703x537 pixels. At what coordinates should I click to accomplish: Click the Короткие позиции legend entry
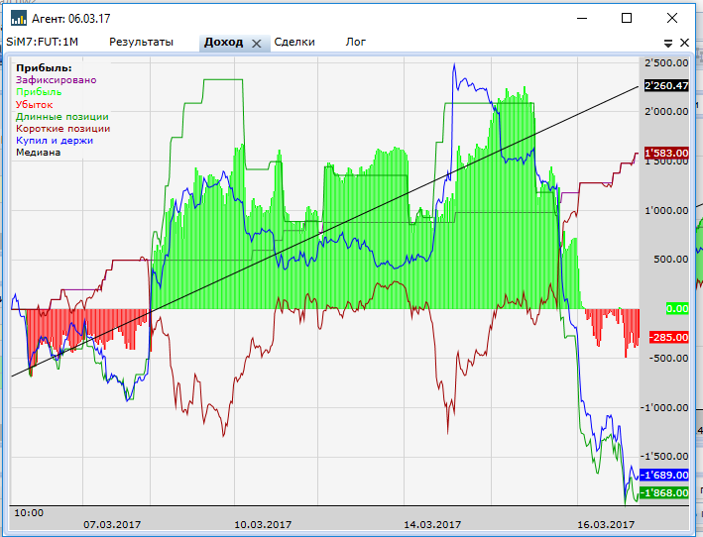click(63, 129)
